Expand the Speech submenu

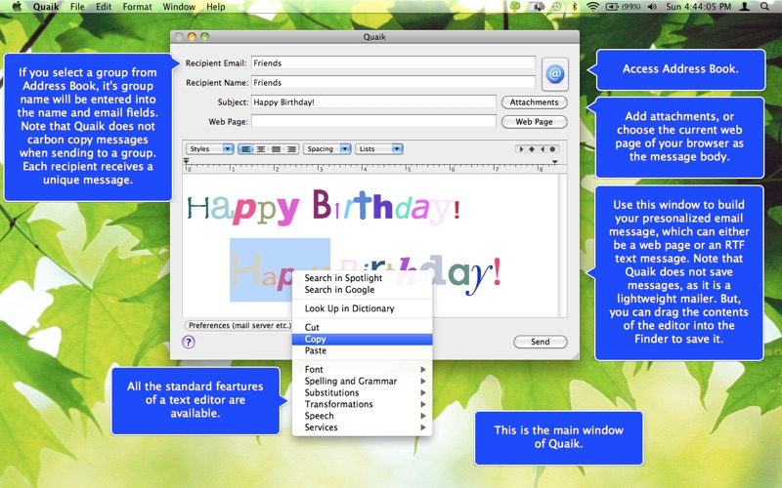pos(362,416)
